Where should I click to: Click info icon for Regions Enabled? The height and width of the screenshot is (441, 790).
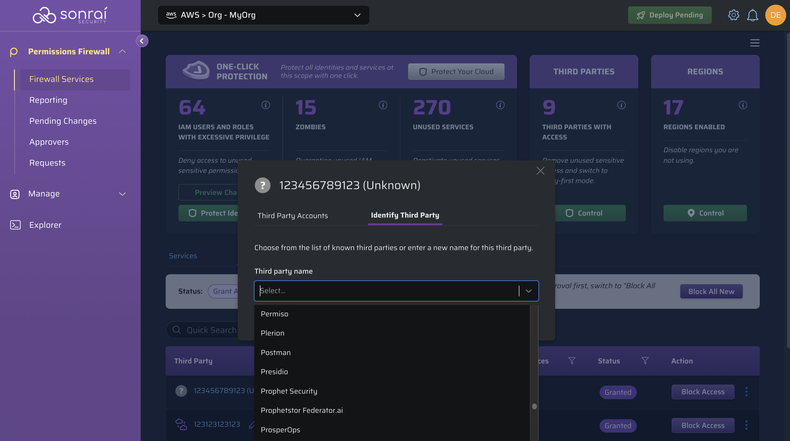pyautogui.click(x=743, y=105)
